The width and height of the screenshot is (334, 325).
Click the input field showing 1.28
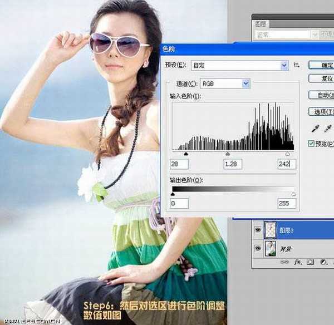(x=234, y=164)
